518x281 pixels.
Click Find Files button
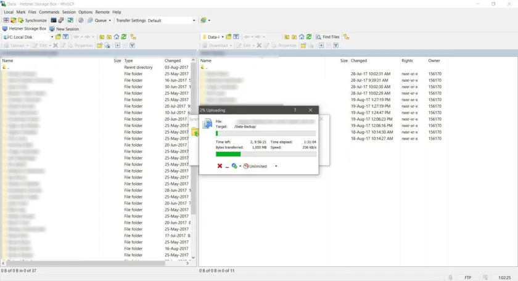coord(327,37)
